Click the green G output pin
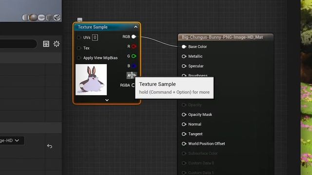The width and height of the screenshot is (312, 175). 134,56
